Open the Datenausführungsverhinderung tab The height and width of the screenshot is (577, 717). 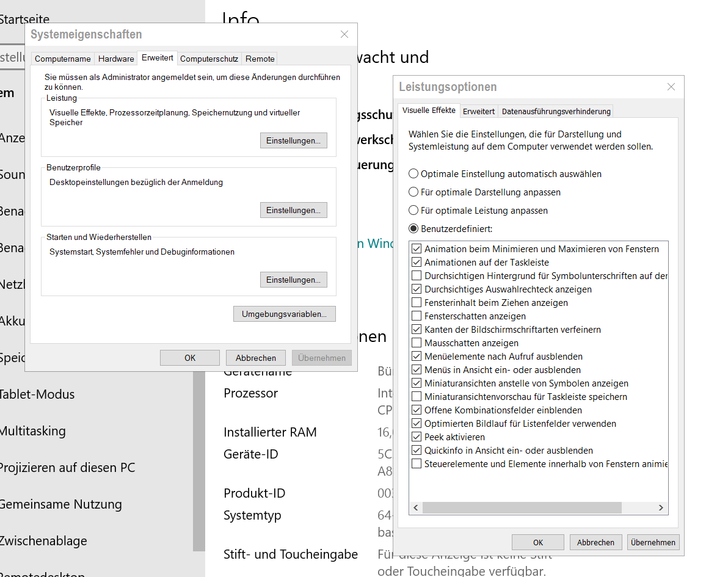(556, 112)
